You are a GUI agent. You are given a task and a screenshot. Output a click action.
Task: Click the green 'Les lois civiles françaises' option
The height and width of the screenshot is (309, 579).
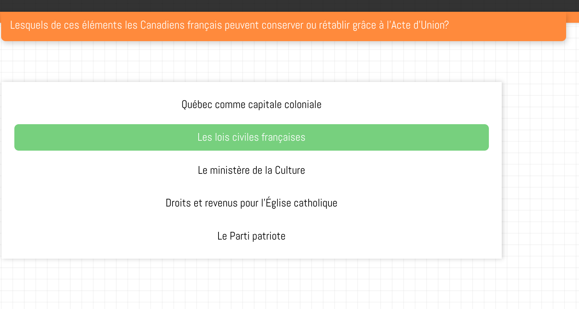pyautogui.click(x=251, y=137)
